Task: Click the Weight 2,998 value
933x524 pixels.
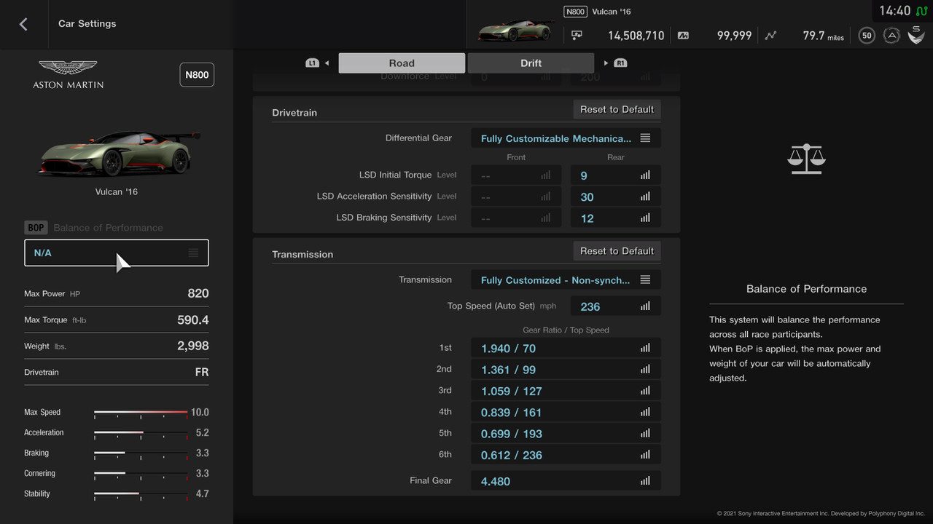Action: [x=193, y=346]
